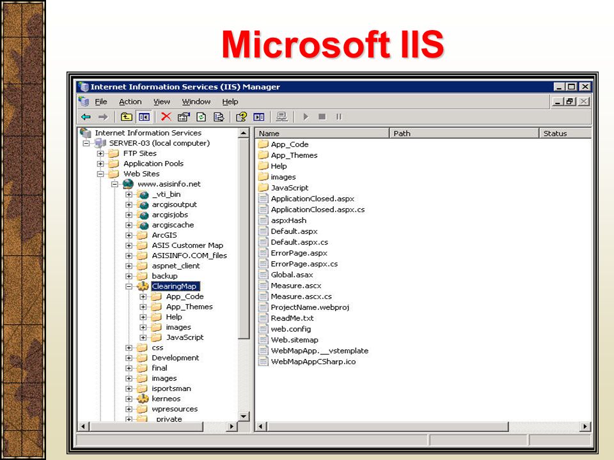Select ProjectName.webproj file
The width and height of the screenshot is (614, 460).
(310, 307)
